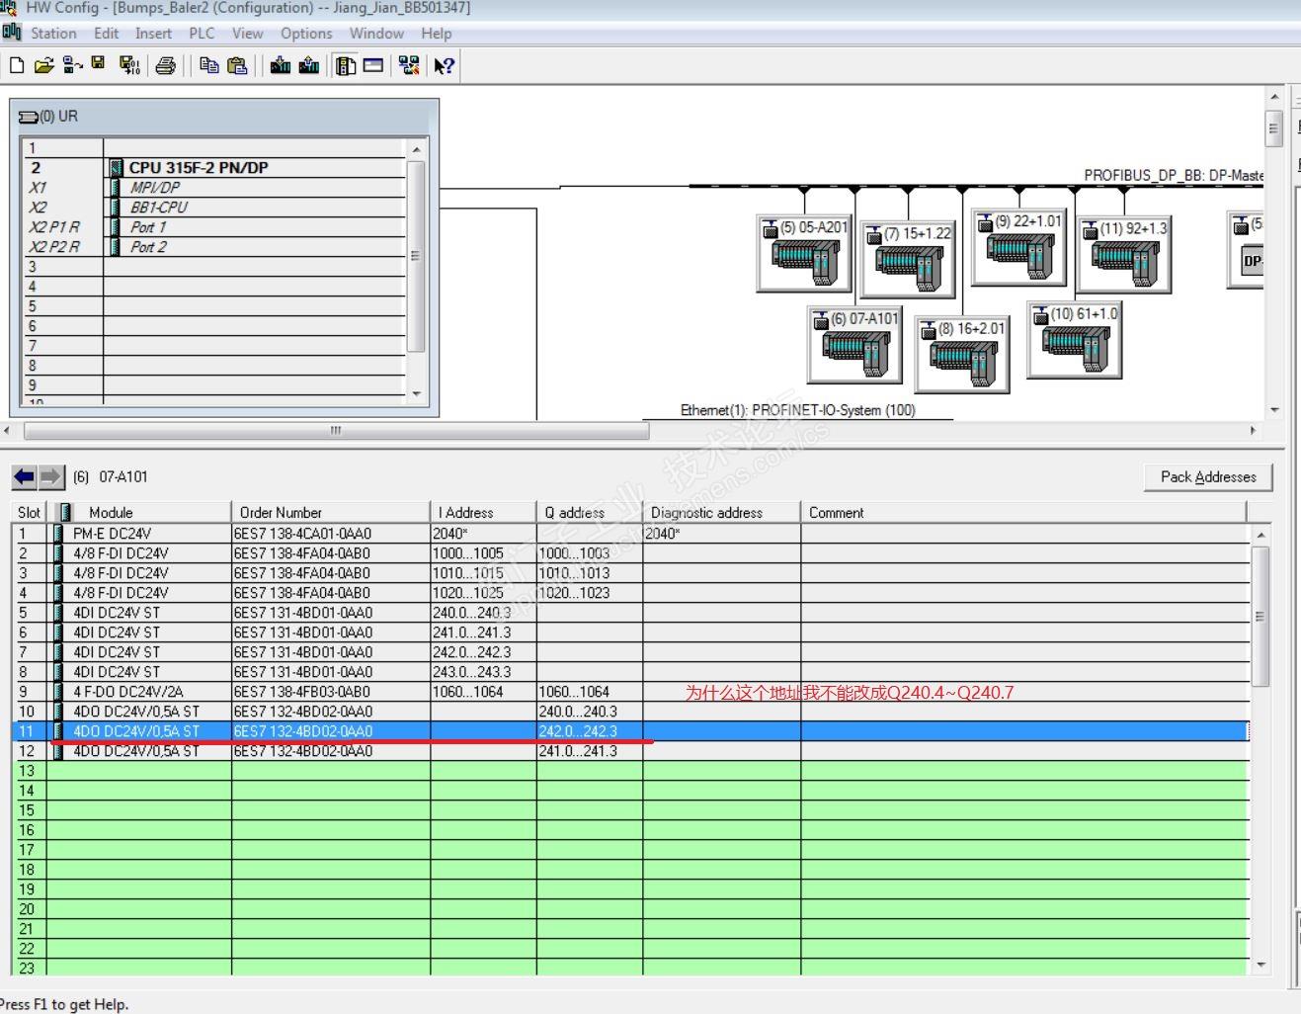Image resolution: width=1301 pixels, height=1014 pixels.
Task: Click the station view right scroll arrow
Action: pos(1254,431)
